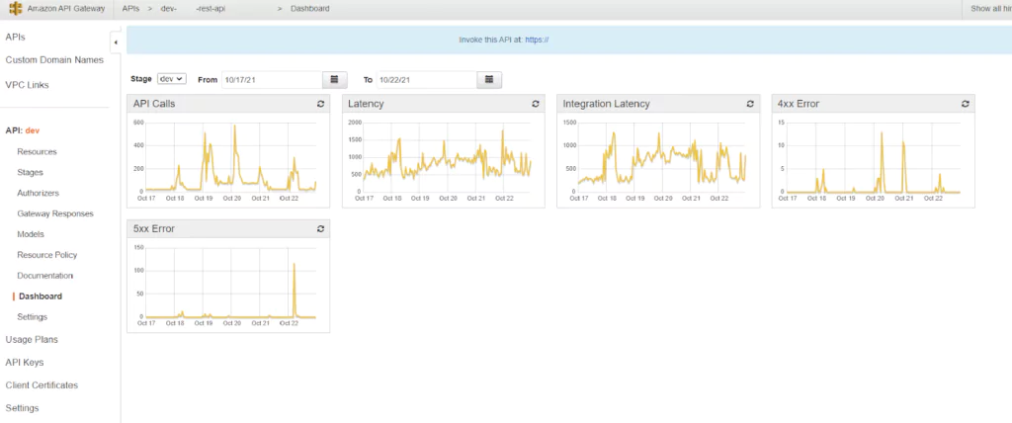1012x423 pixels.
Task: Click the Amazon API Gateway logo icon
Action: tap(16, 9)
